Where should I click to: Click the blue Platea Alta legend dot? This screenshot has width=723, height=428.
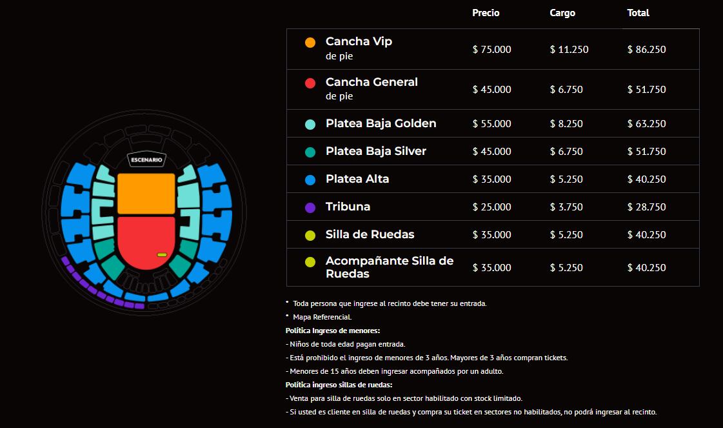point(310,179)
